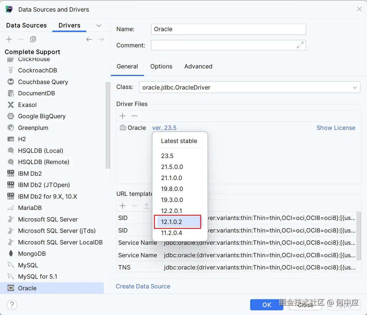Choose Latest stable in version menu
The width and height of the screenshot is (367, 315).
pyautogui.click(x=179, y=141)
